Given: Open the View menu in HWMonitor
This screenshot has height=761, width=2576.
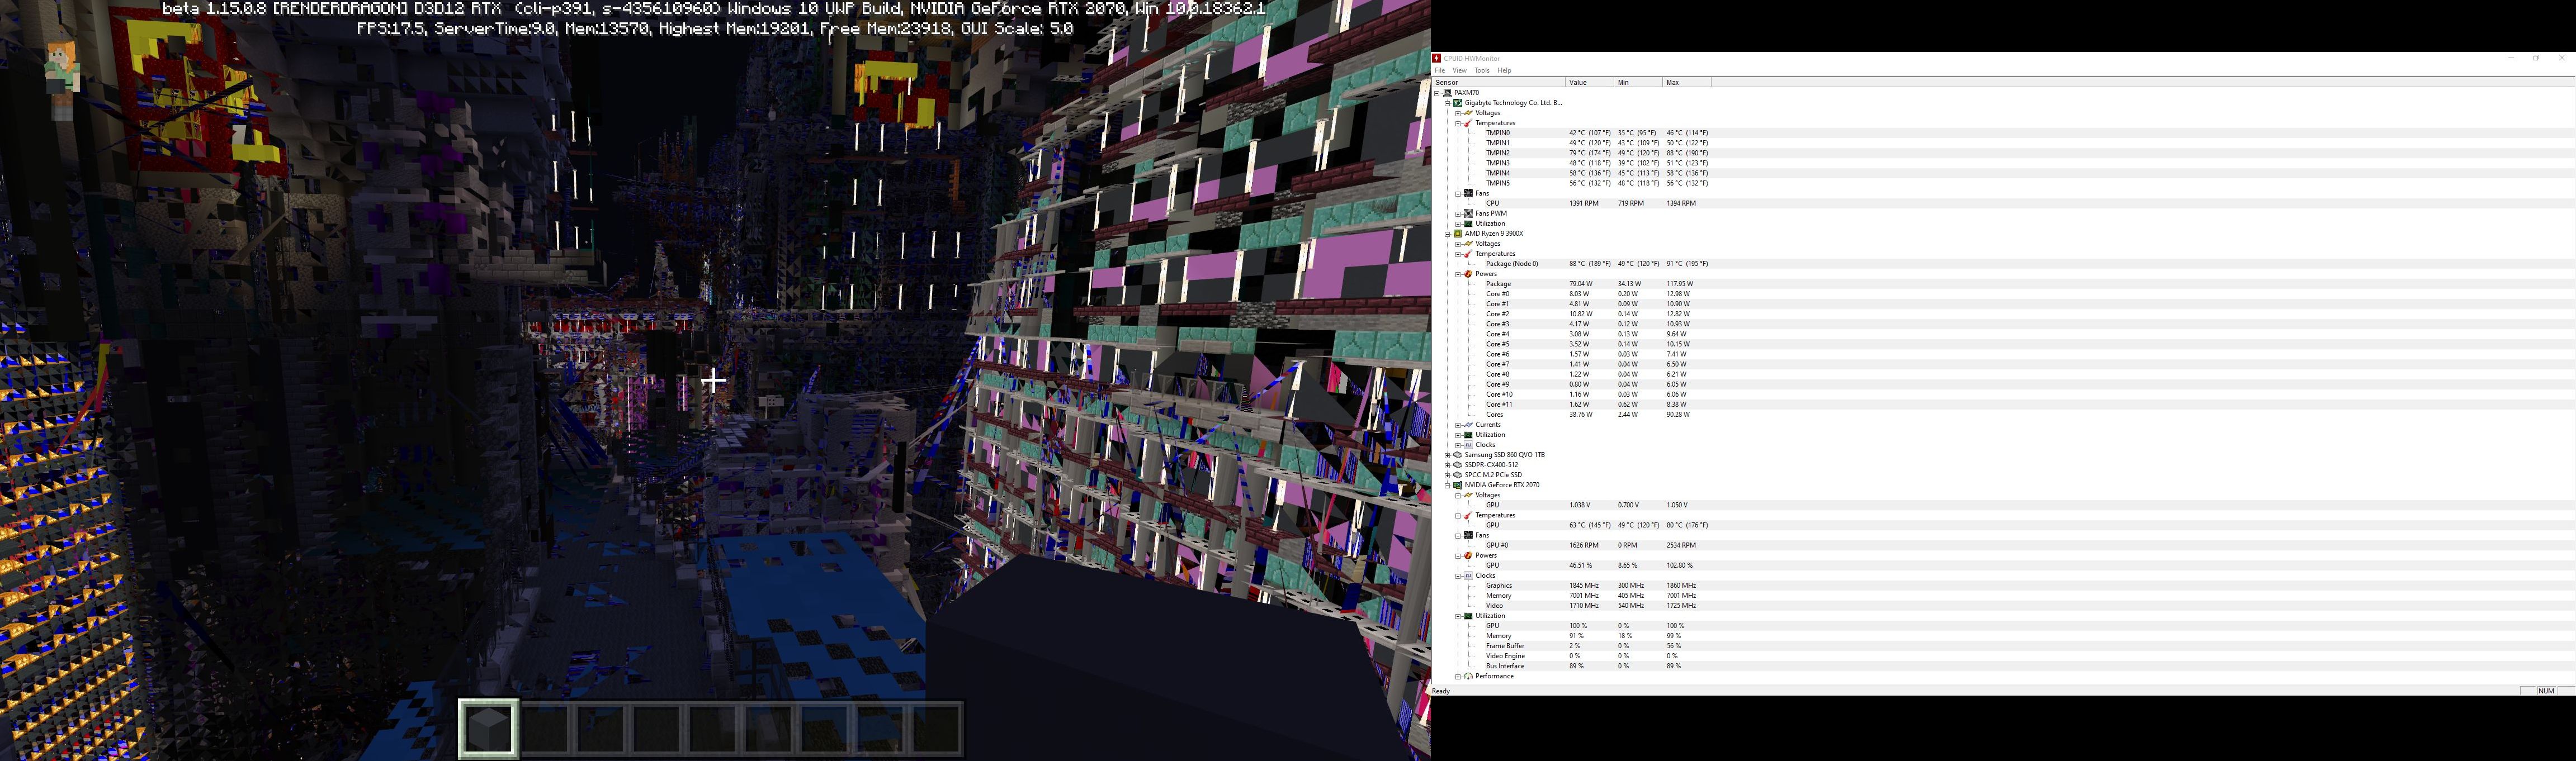Looking at the screenshot, I should 1459,71.
